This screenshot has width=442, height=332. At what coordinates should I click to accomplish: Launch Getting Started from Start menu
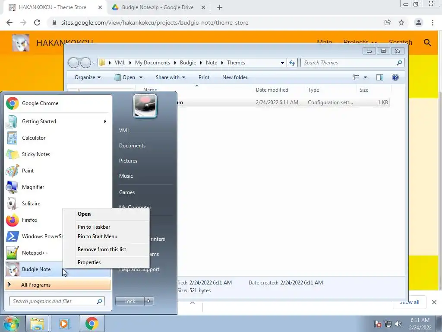(58, 121)
